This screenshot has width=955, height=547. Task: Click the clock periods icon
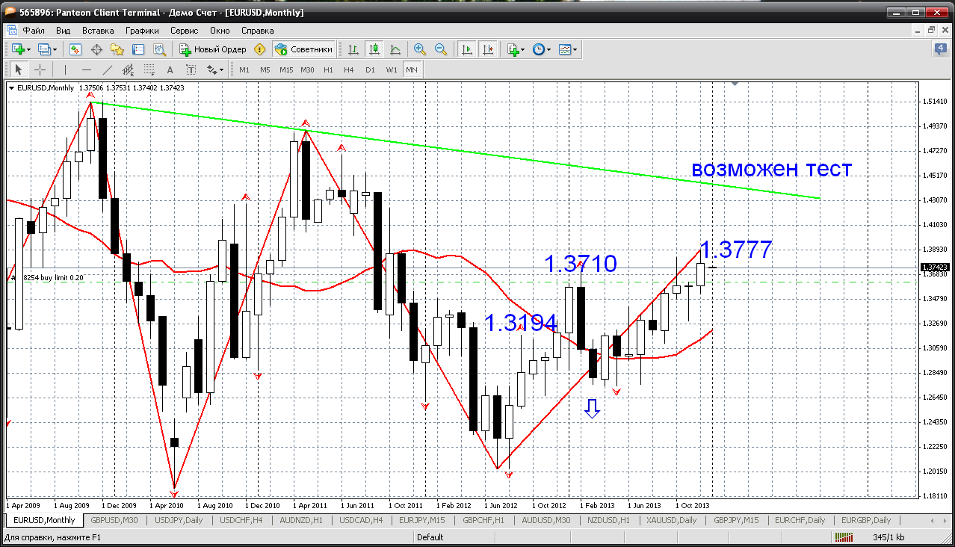[x=538, y=49]
